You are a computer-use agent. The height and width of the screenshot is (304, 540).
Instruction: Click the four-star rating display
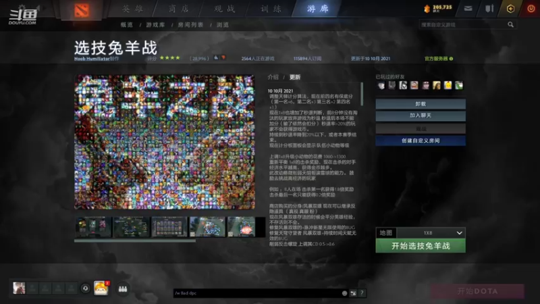pos(170,58)
